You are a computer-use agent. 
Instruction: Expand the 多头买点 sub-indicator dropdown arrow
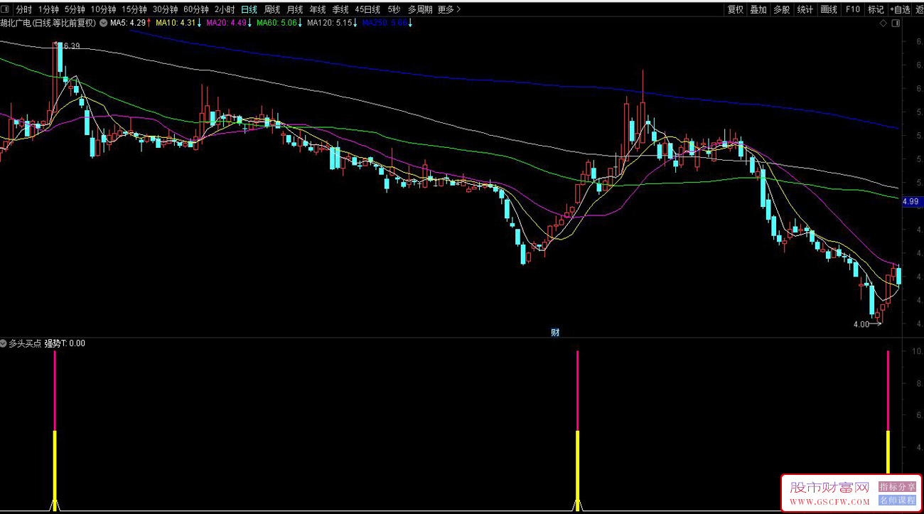pyautogui.click(x=4, y=343)
